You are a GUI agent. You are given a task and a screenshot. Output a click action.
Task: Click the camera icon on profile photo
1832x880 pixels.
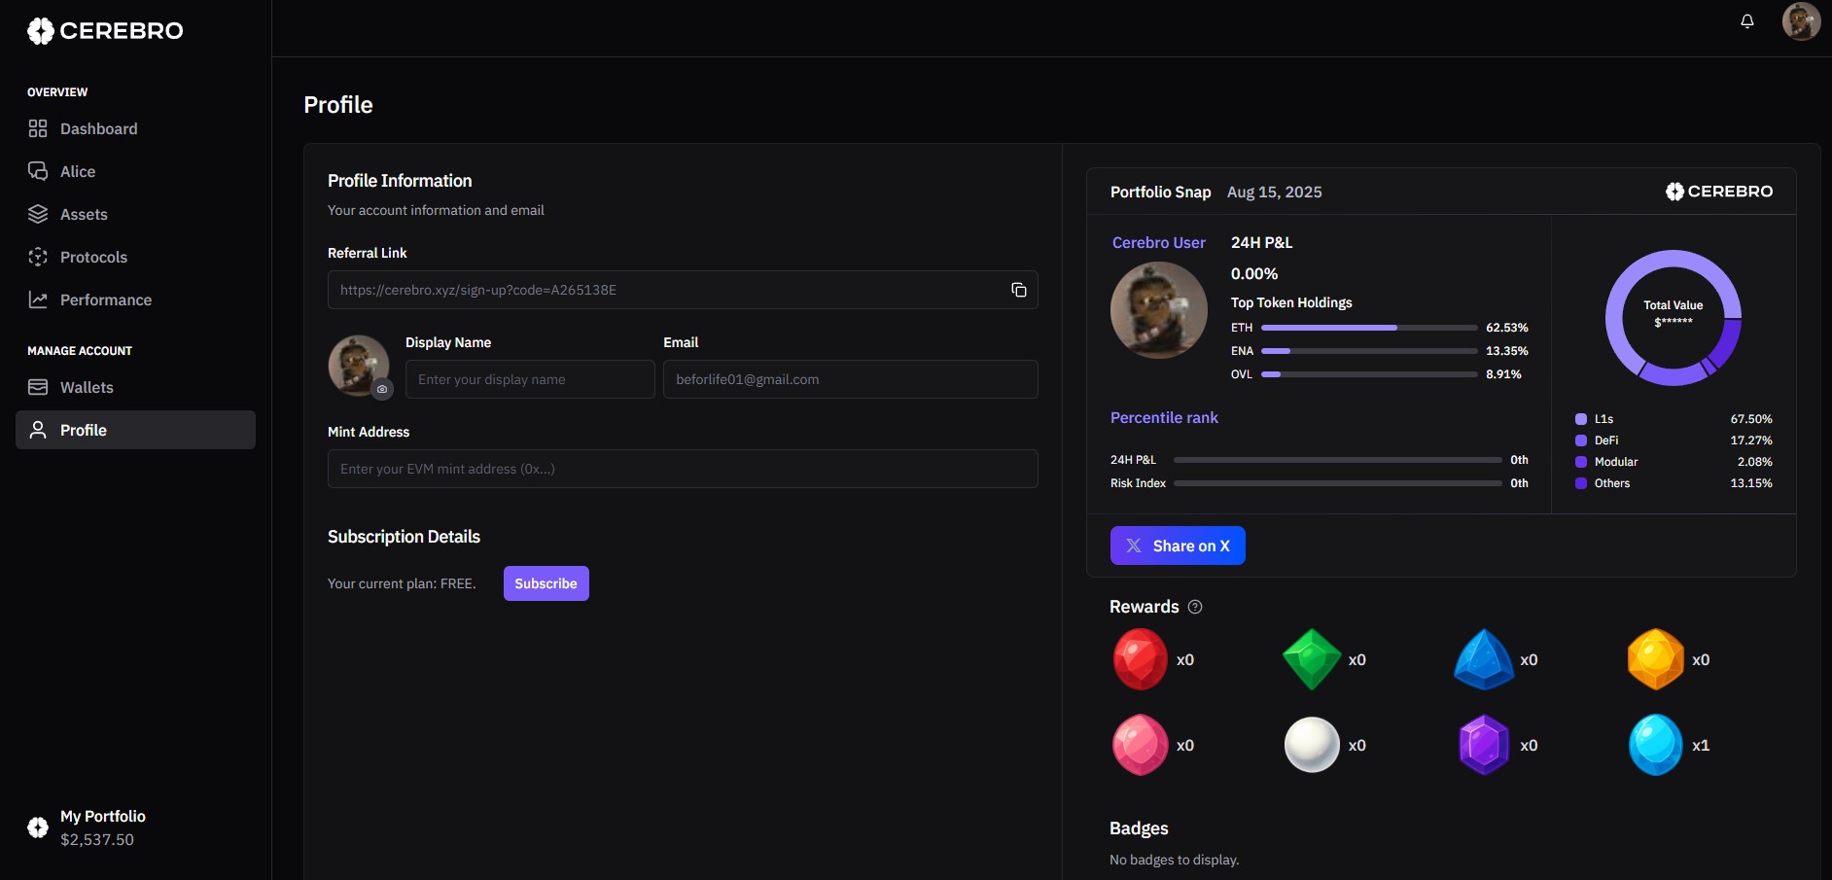click(x=382, y=389)
